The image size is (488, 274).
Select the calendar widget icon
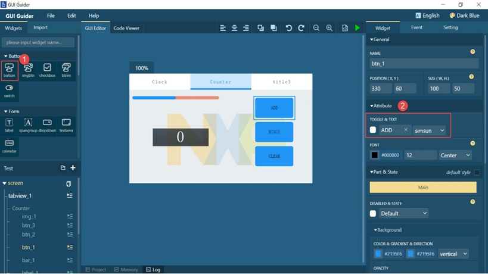(10, 146)
